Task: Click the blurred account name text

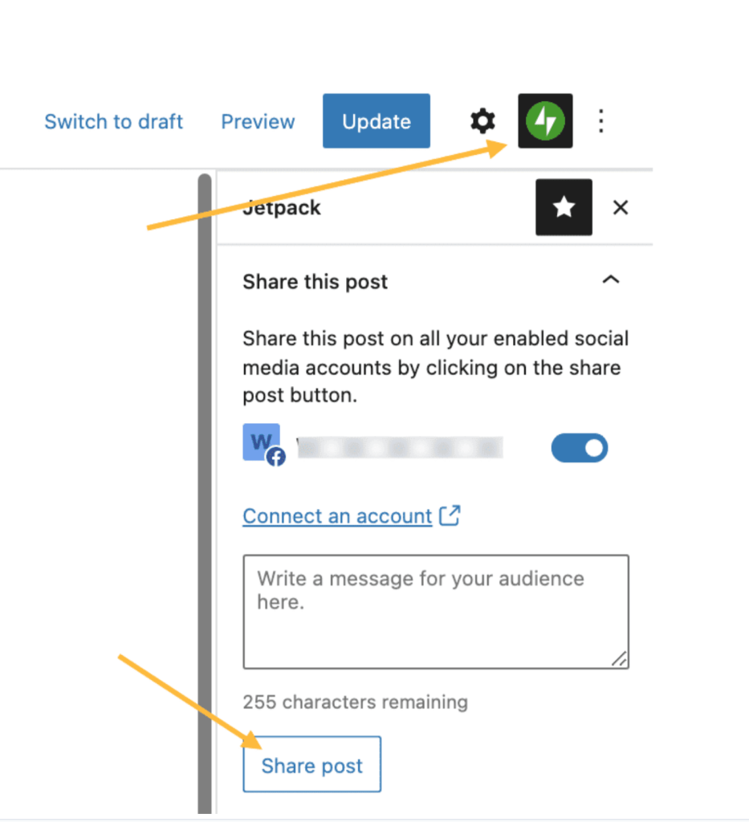Action: tap(400, 448)
